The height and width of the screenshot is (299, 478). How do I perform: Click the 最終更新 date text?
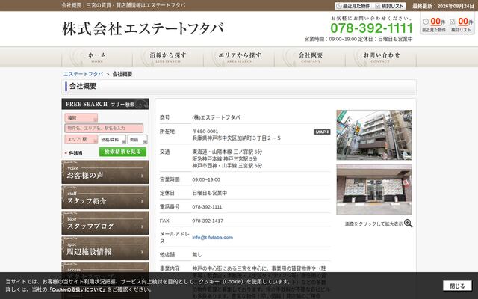coord(443,6)
